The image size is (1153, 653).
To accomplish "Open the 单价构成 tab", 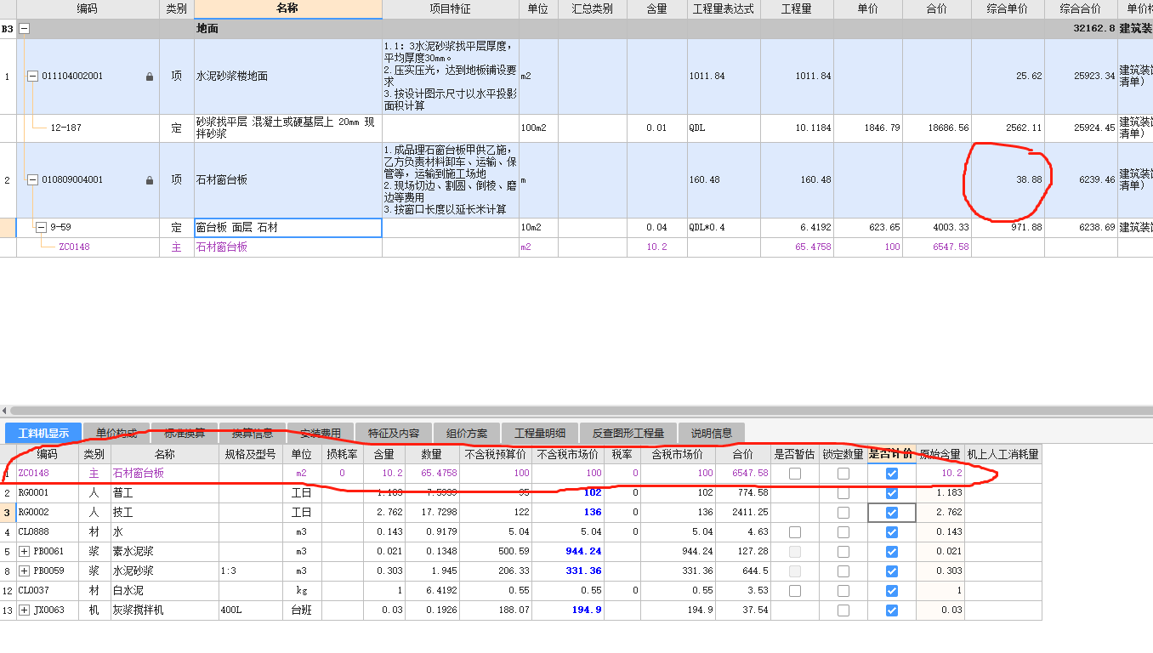I will 116,434.
